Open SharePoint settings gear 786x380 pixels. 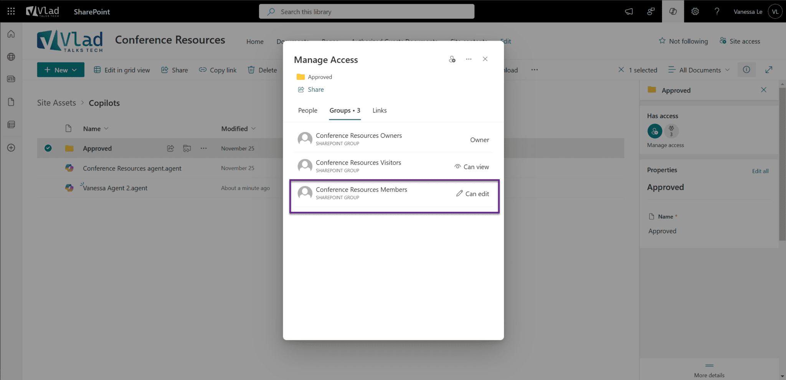[x=695, y=11]
